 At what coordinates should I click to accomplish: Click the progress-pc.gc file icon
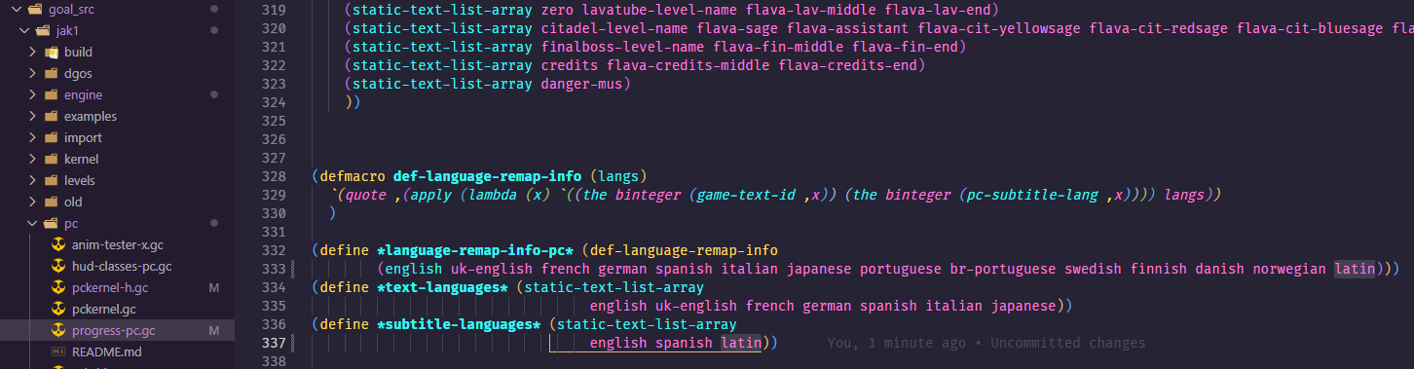[x=57, y=331]
